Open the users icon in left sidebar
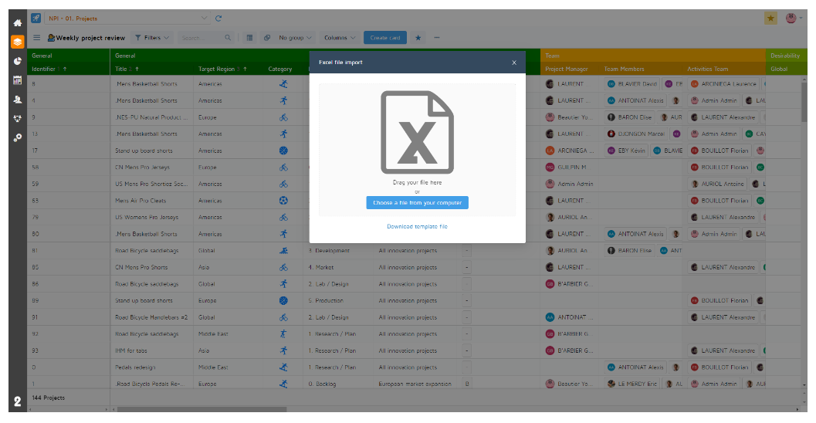The width and height of the screenshot is (816, 423). [x=17, y=100]
